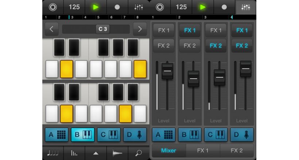
Task: Jump to bar 3 on right timeline
Action: pyautogui.click(x=205, y=17)
